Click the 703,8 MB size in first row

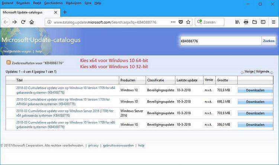click(224, 90)
